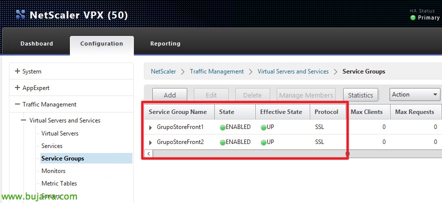Click the Traffic Management breadcrumb link
Image resolution: width=442 pixels, height=203 pixels.
[217, 71]
